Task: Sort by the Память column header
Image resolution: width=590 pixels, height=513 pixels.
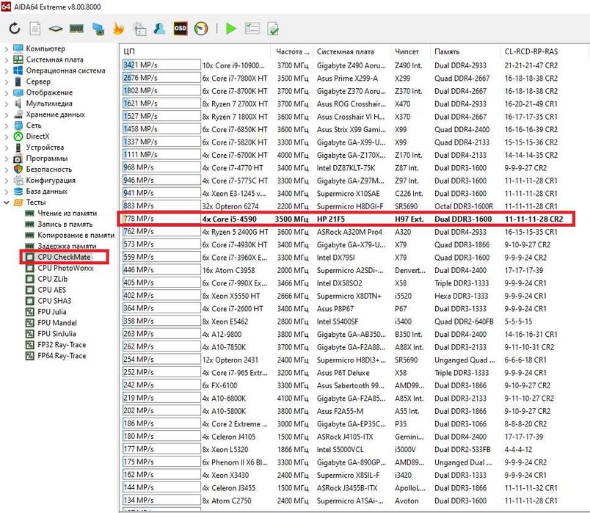Action: [x=465, y=51]
